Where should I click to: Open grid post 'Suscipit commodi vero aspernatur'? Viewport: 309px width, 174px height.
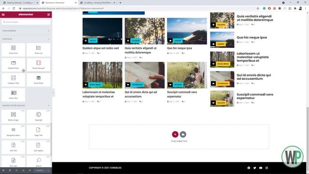pos(182,94)
